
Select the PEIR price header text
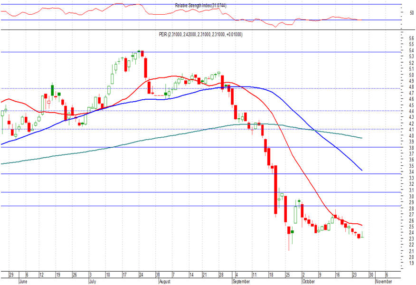pyautogui.click(x=200, y=35)
